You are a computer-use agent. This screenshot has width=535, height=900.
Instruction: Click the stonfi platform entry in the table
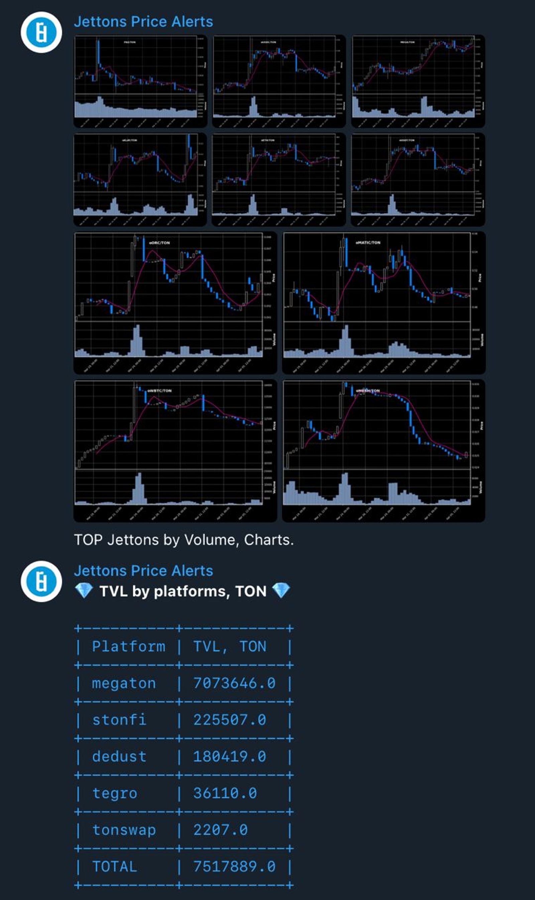tap(119, 720)
